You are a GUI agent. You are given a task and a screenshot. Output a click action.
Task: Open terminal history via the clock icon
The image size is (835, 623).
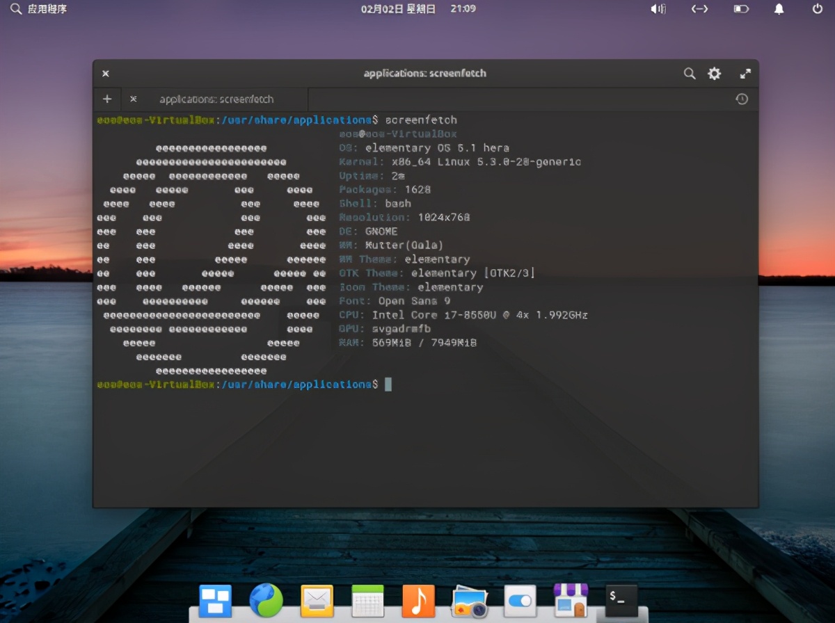742,99
